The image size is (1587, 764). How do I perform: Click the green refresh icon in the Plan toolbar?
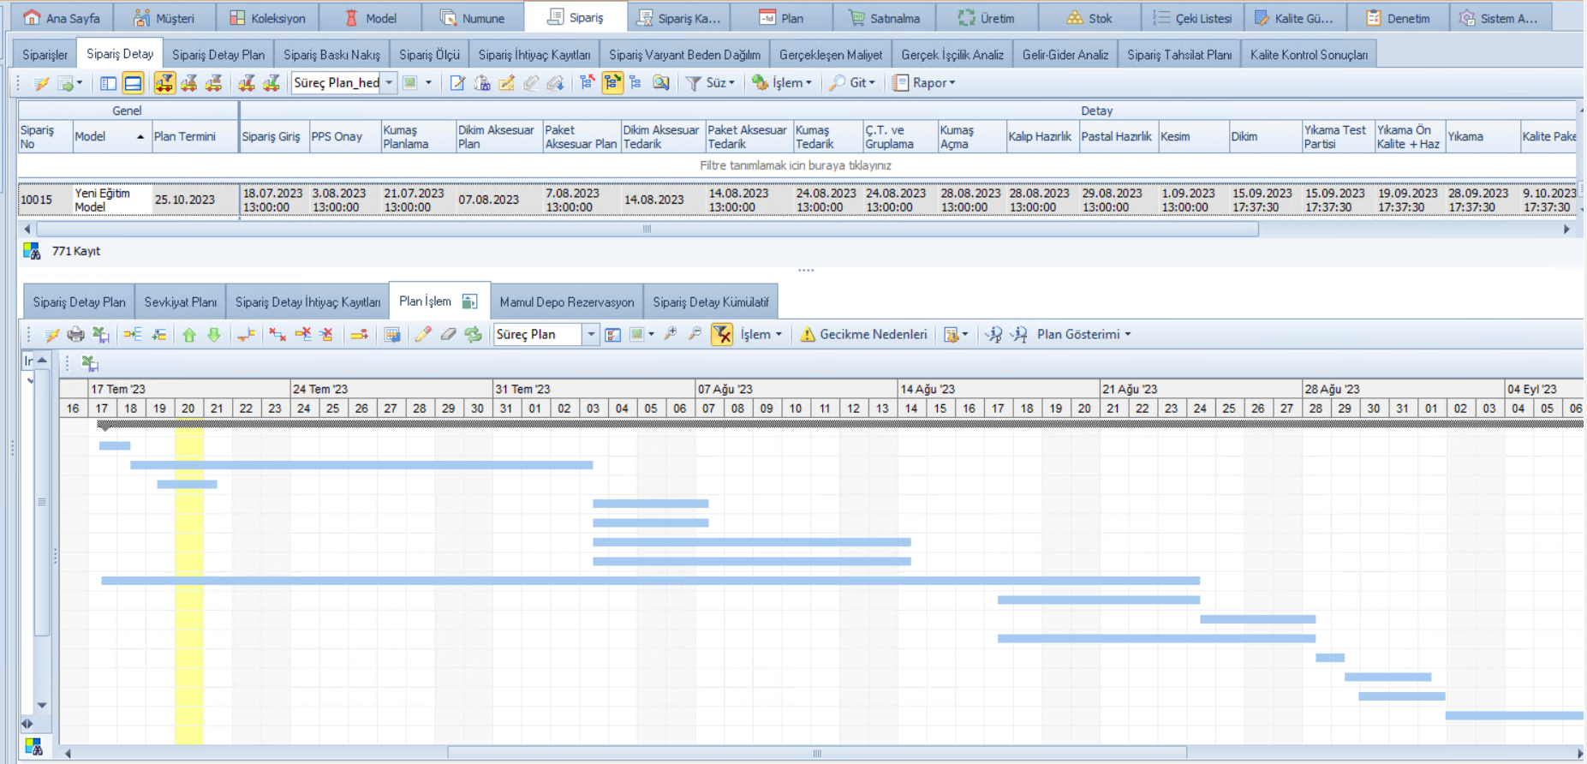pyautogui.click(x=473, y=335)
